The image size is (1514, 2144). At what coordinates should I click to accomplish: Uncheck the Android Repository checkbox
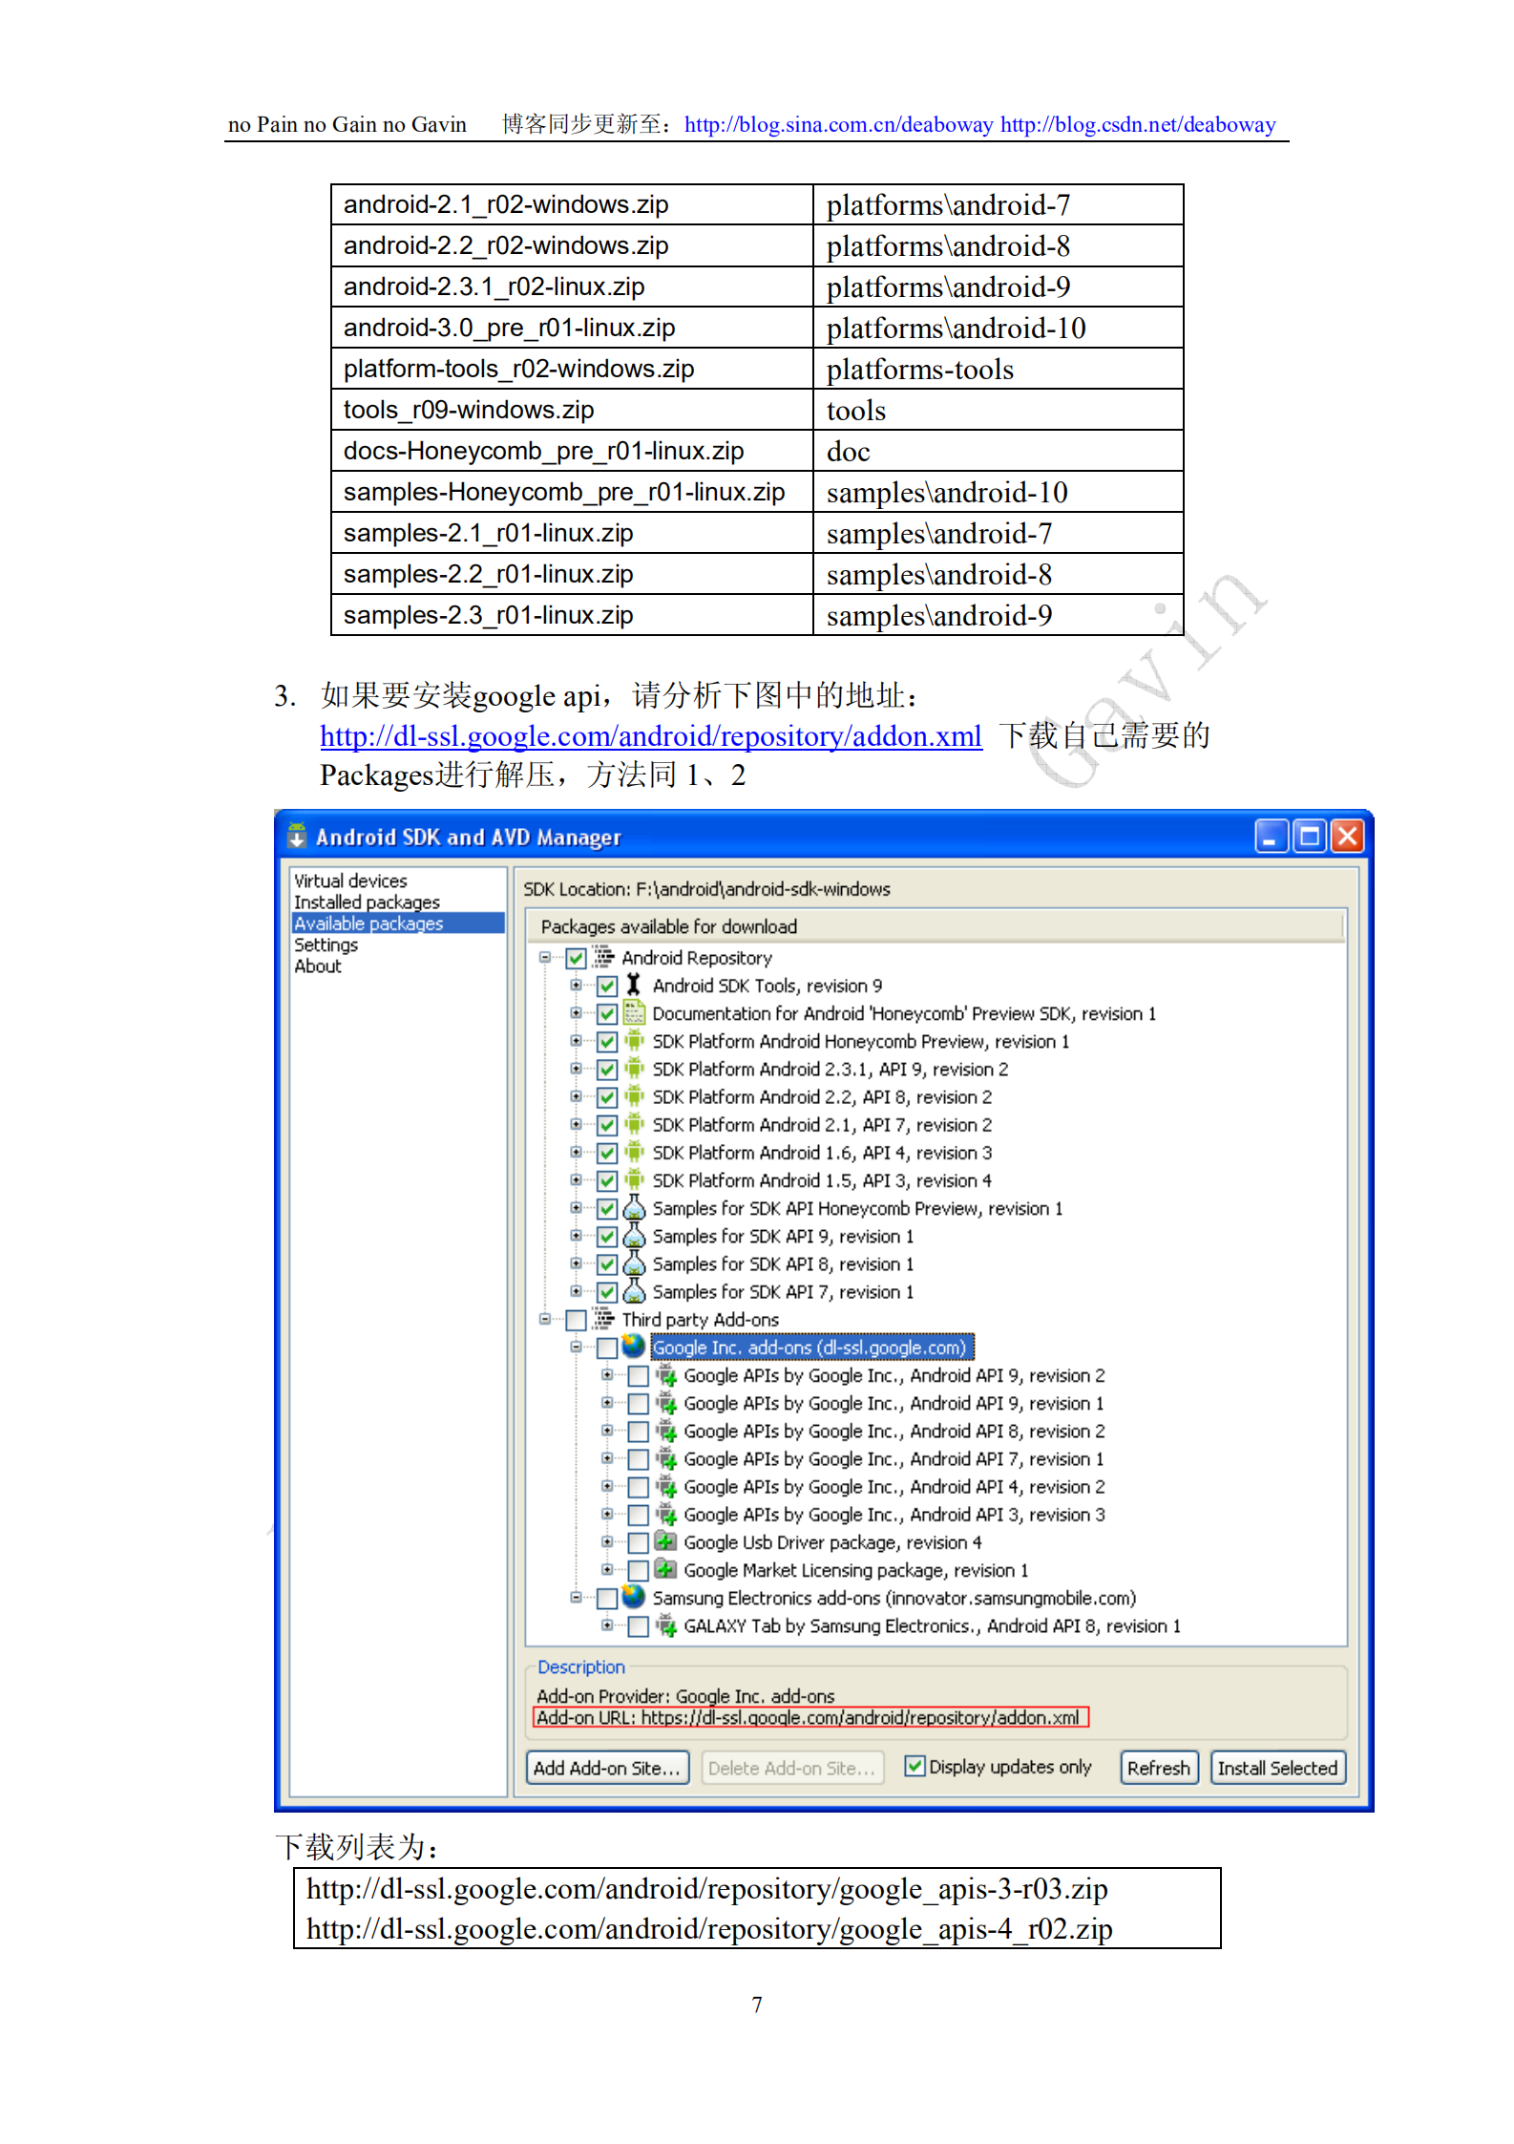576,957
